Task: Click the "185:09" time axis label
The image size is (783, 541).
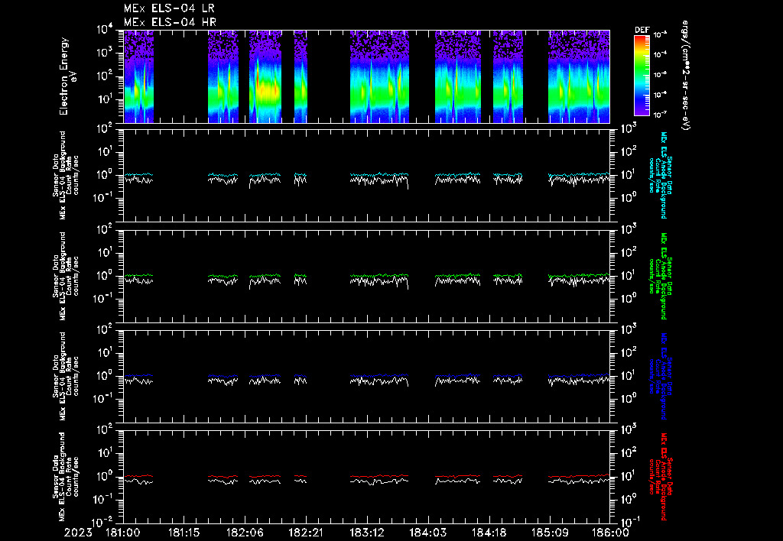Action: [x=549, y=533]
